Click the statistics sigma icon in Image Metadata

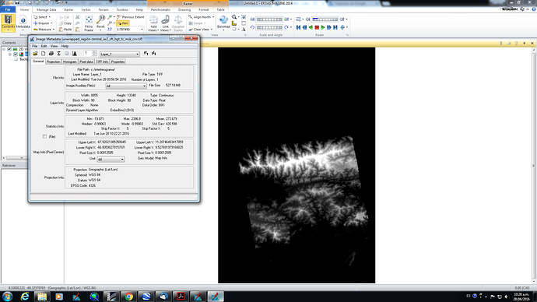(59, 54)
